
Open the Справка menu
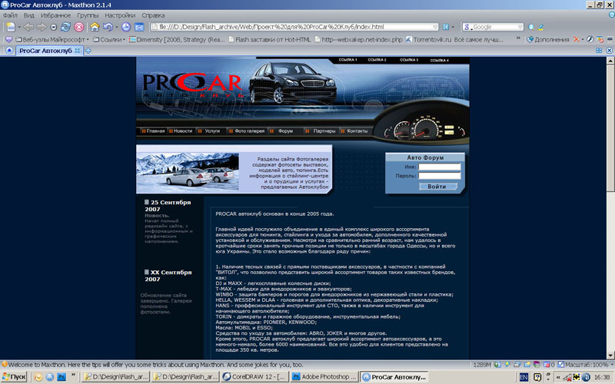click(x=153, y=15)
